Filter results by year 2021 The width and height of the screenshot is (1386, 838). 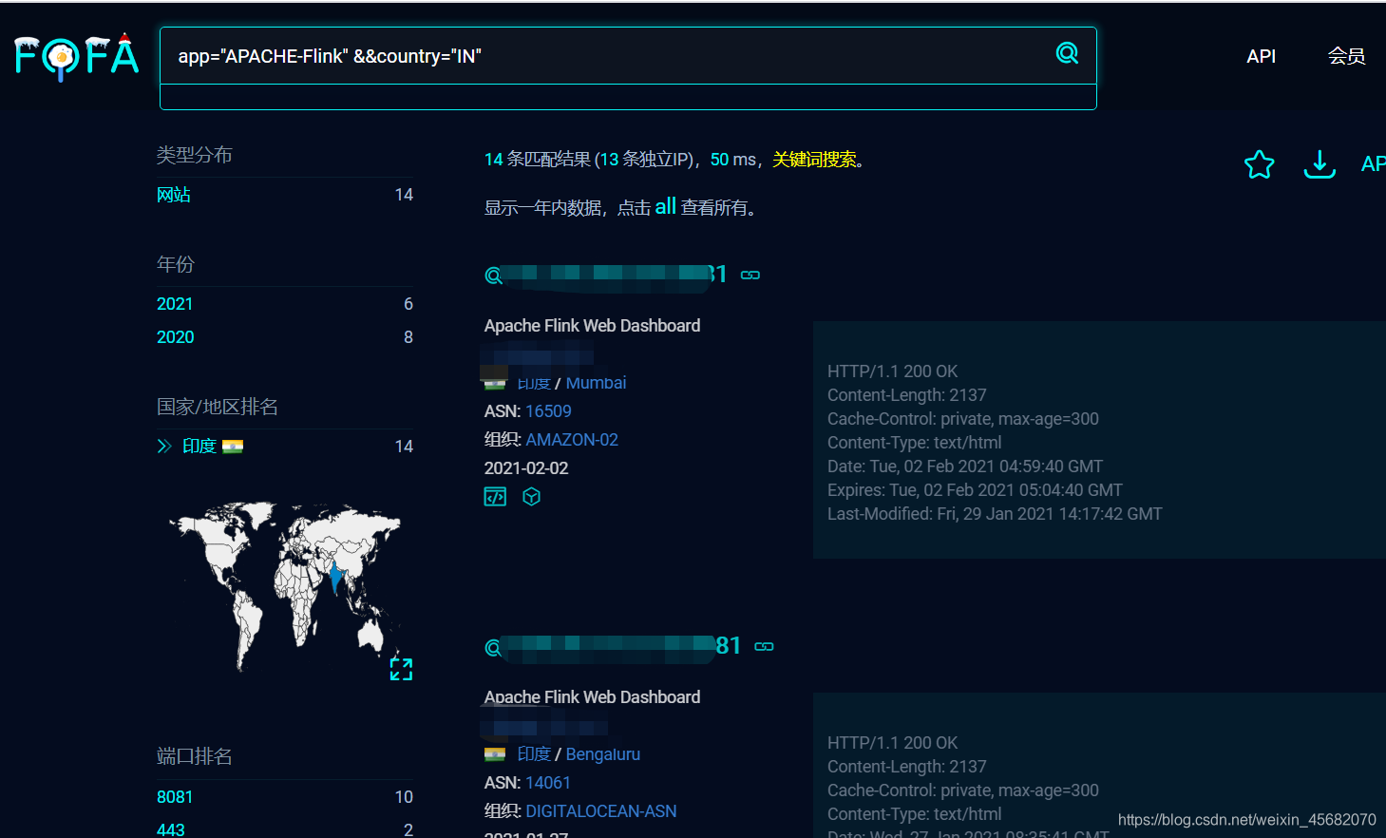[175, 304]
